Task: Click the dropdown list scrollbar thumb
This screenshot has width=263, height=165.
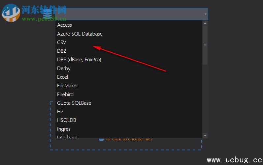Action: 205,45
